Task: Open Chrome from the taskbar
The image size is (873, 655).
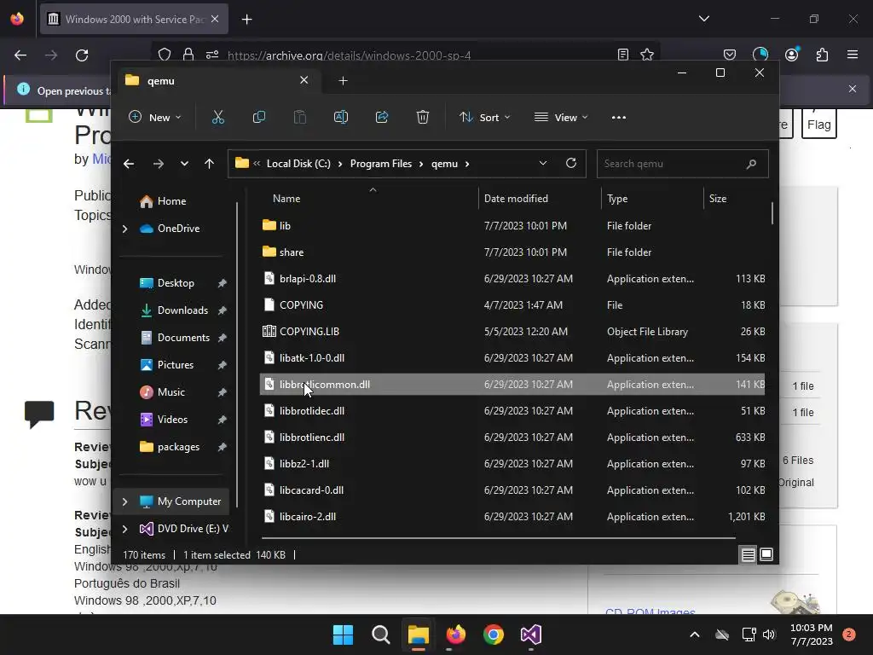Action: [x=494, y=635]
